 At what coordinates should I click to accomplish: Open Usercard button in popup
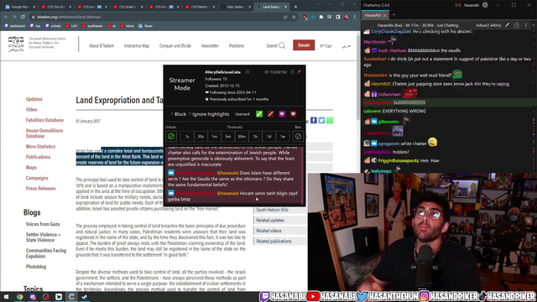pos(242,114)
